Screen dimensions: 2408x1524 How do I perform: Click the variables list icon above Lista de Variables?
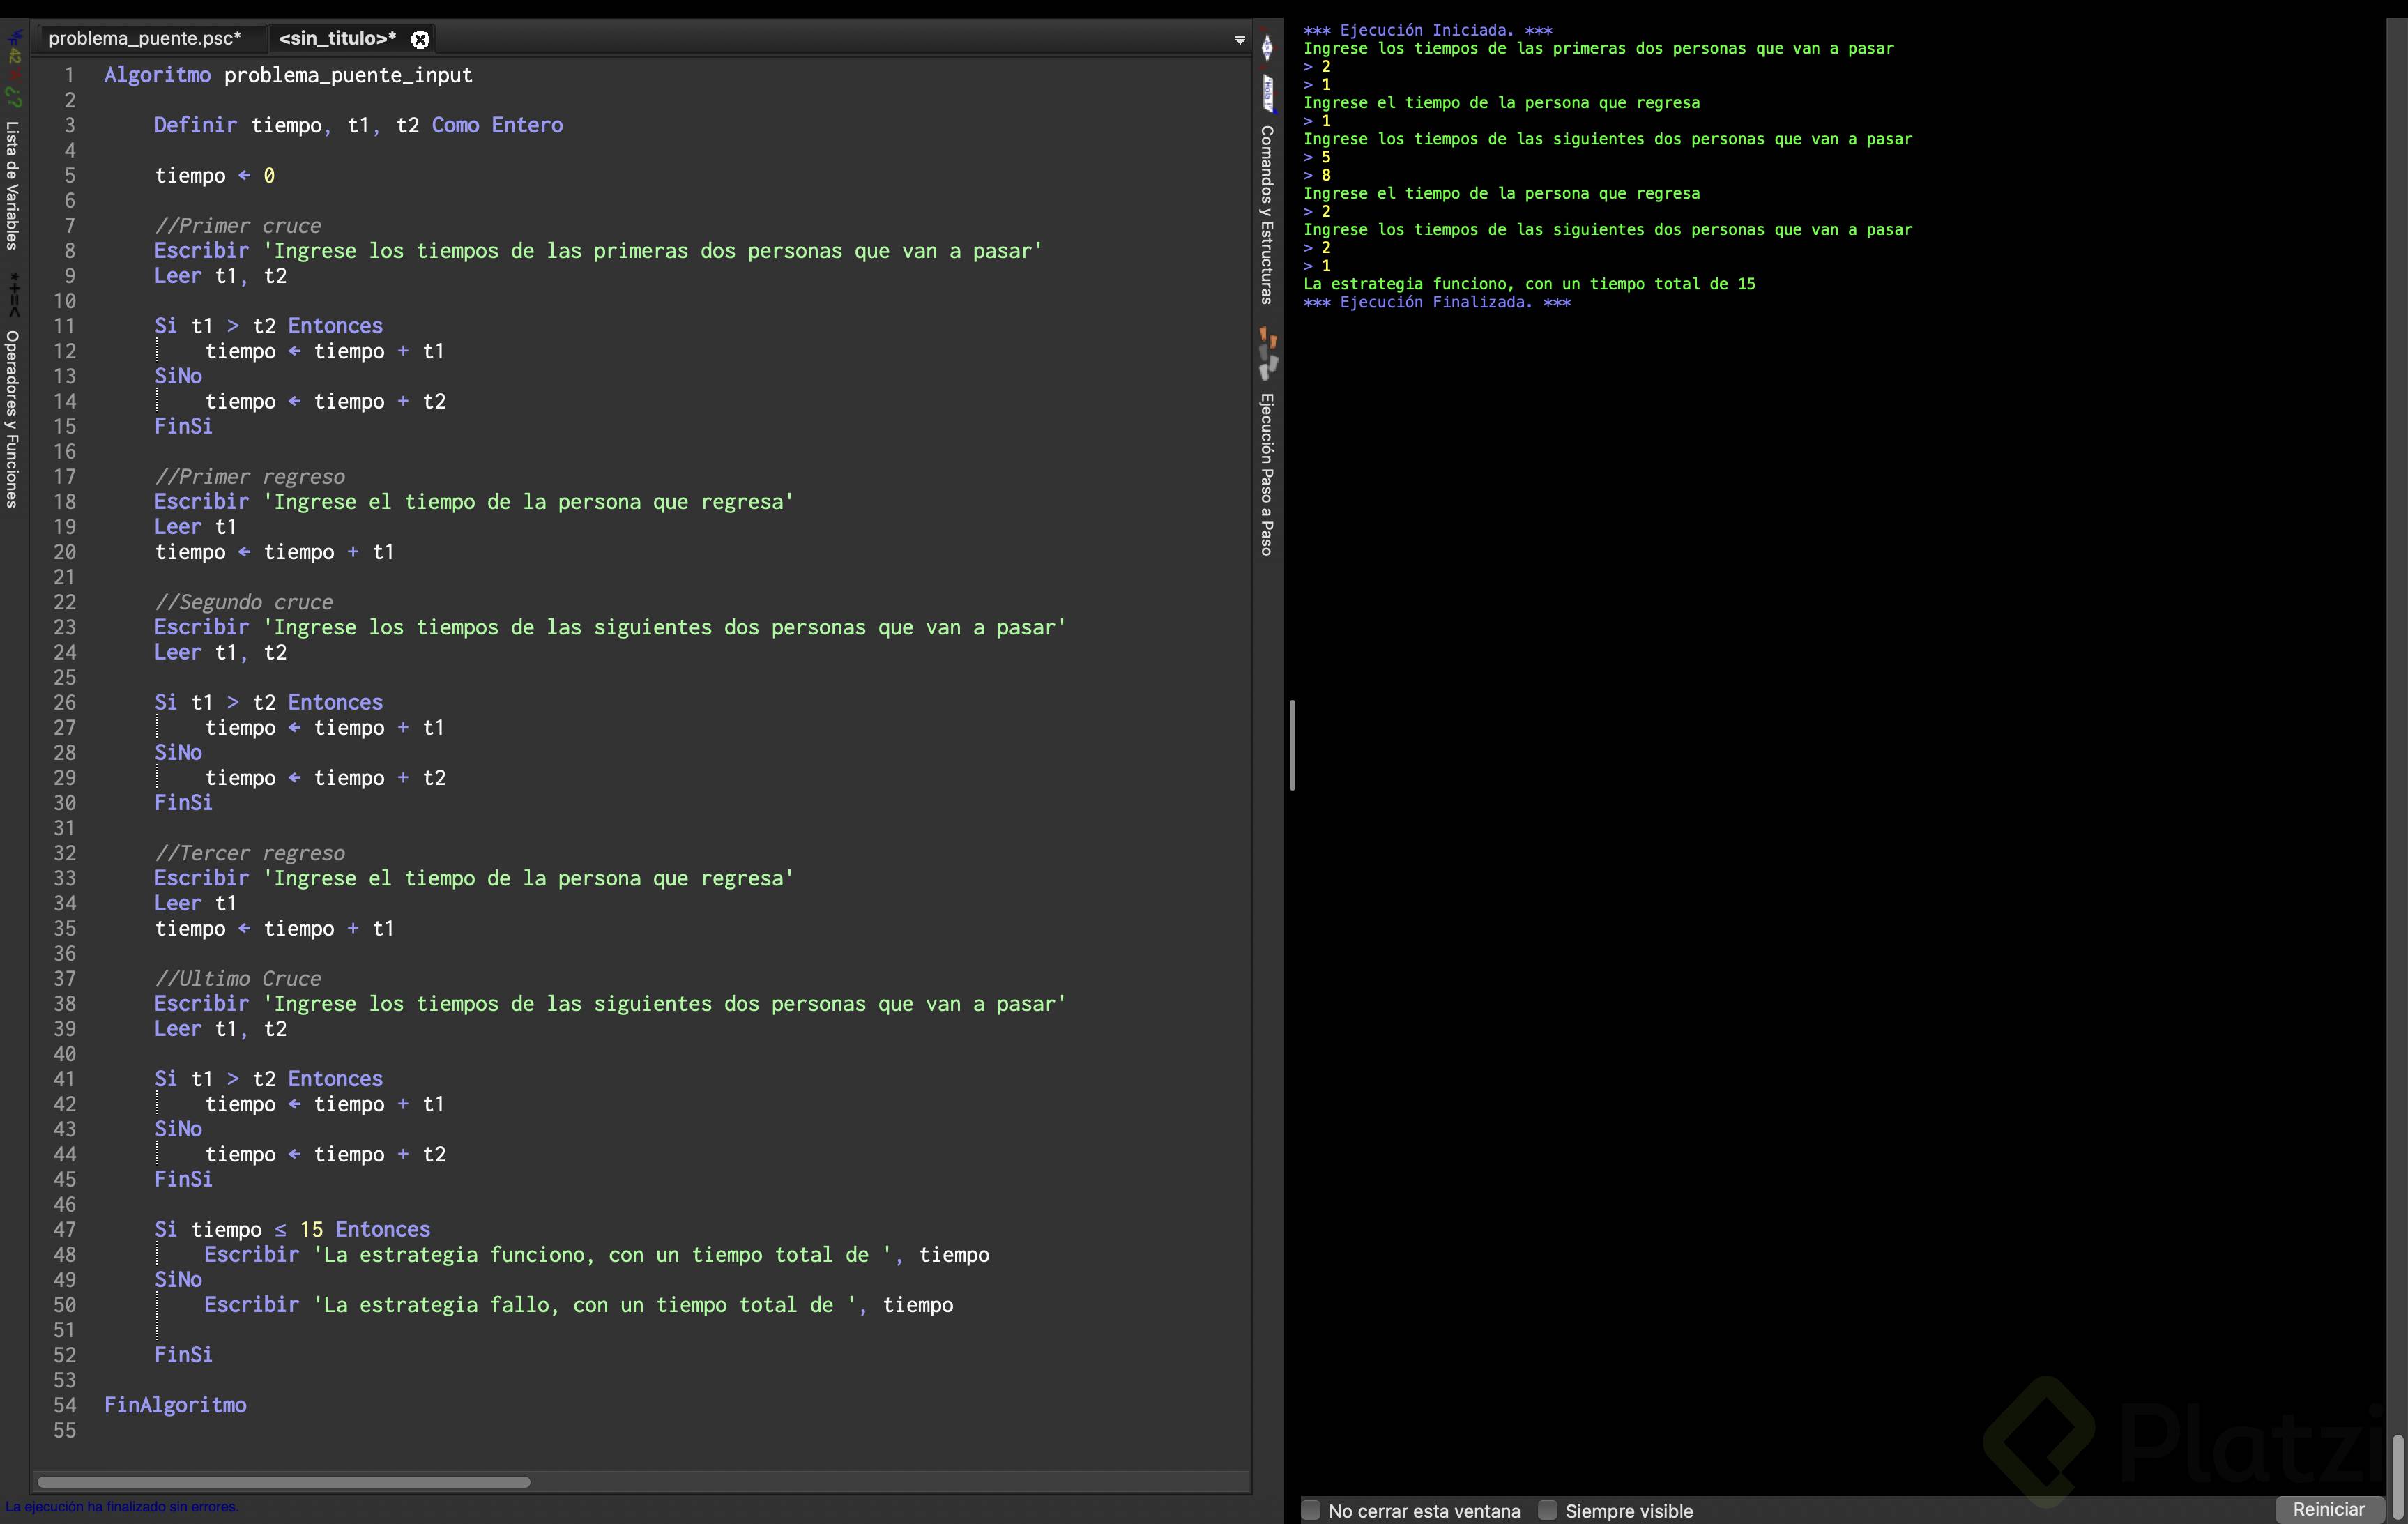pos(14,69)
